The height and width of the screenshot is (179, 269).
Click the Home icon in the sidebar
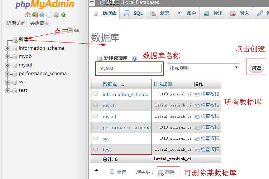pos(28,15)
